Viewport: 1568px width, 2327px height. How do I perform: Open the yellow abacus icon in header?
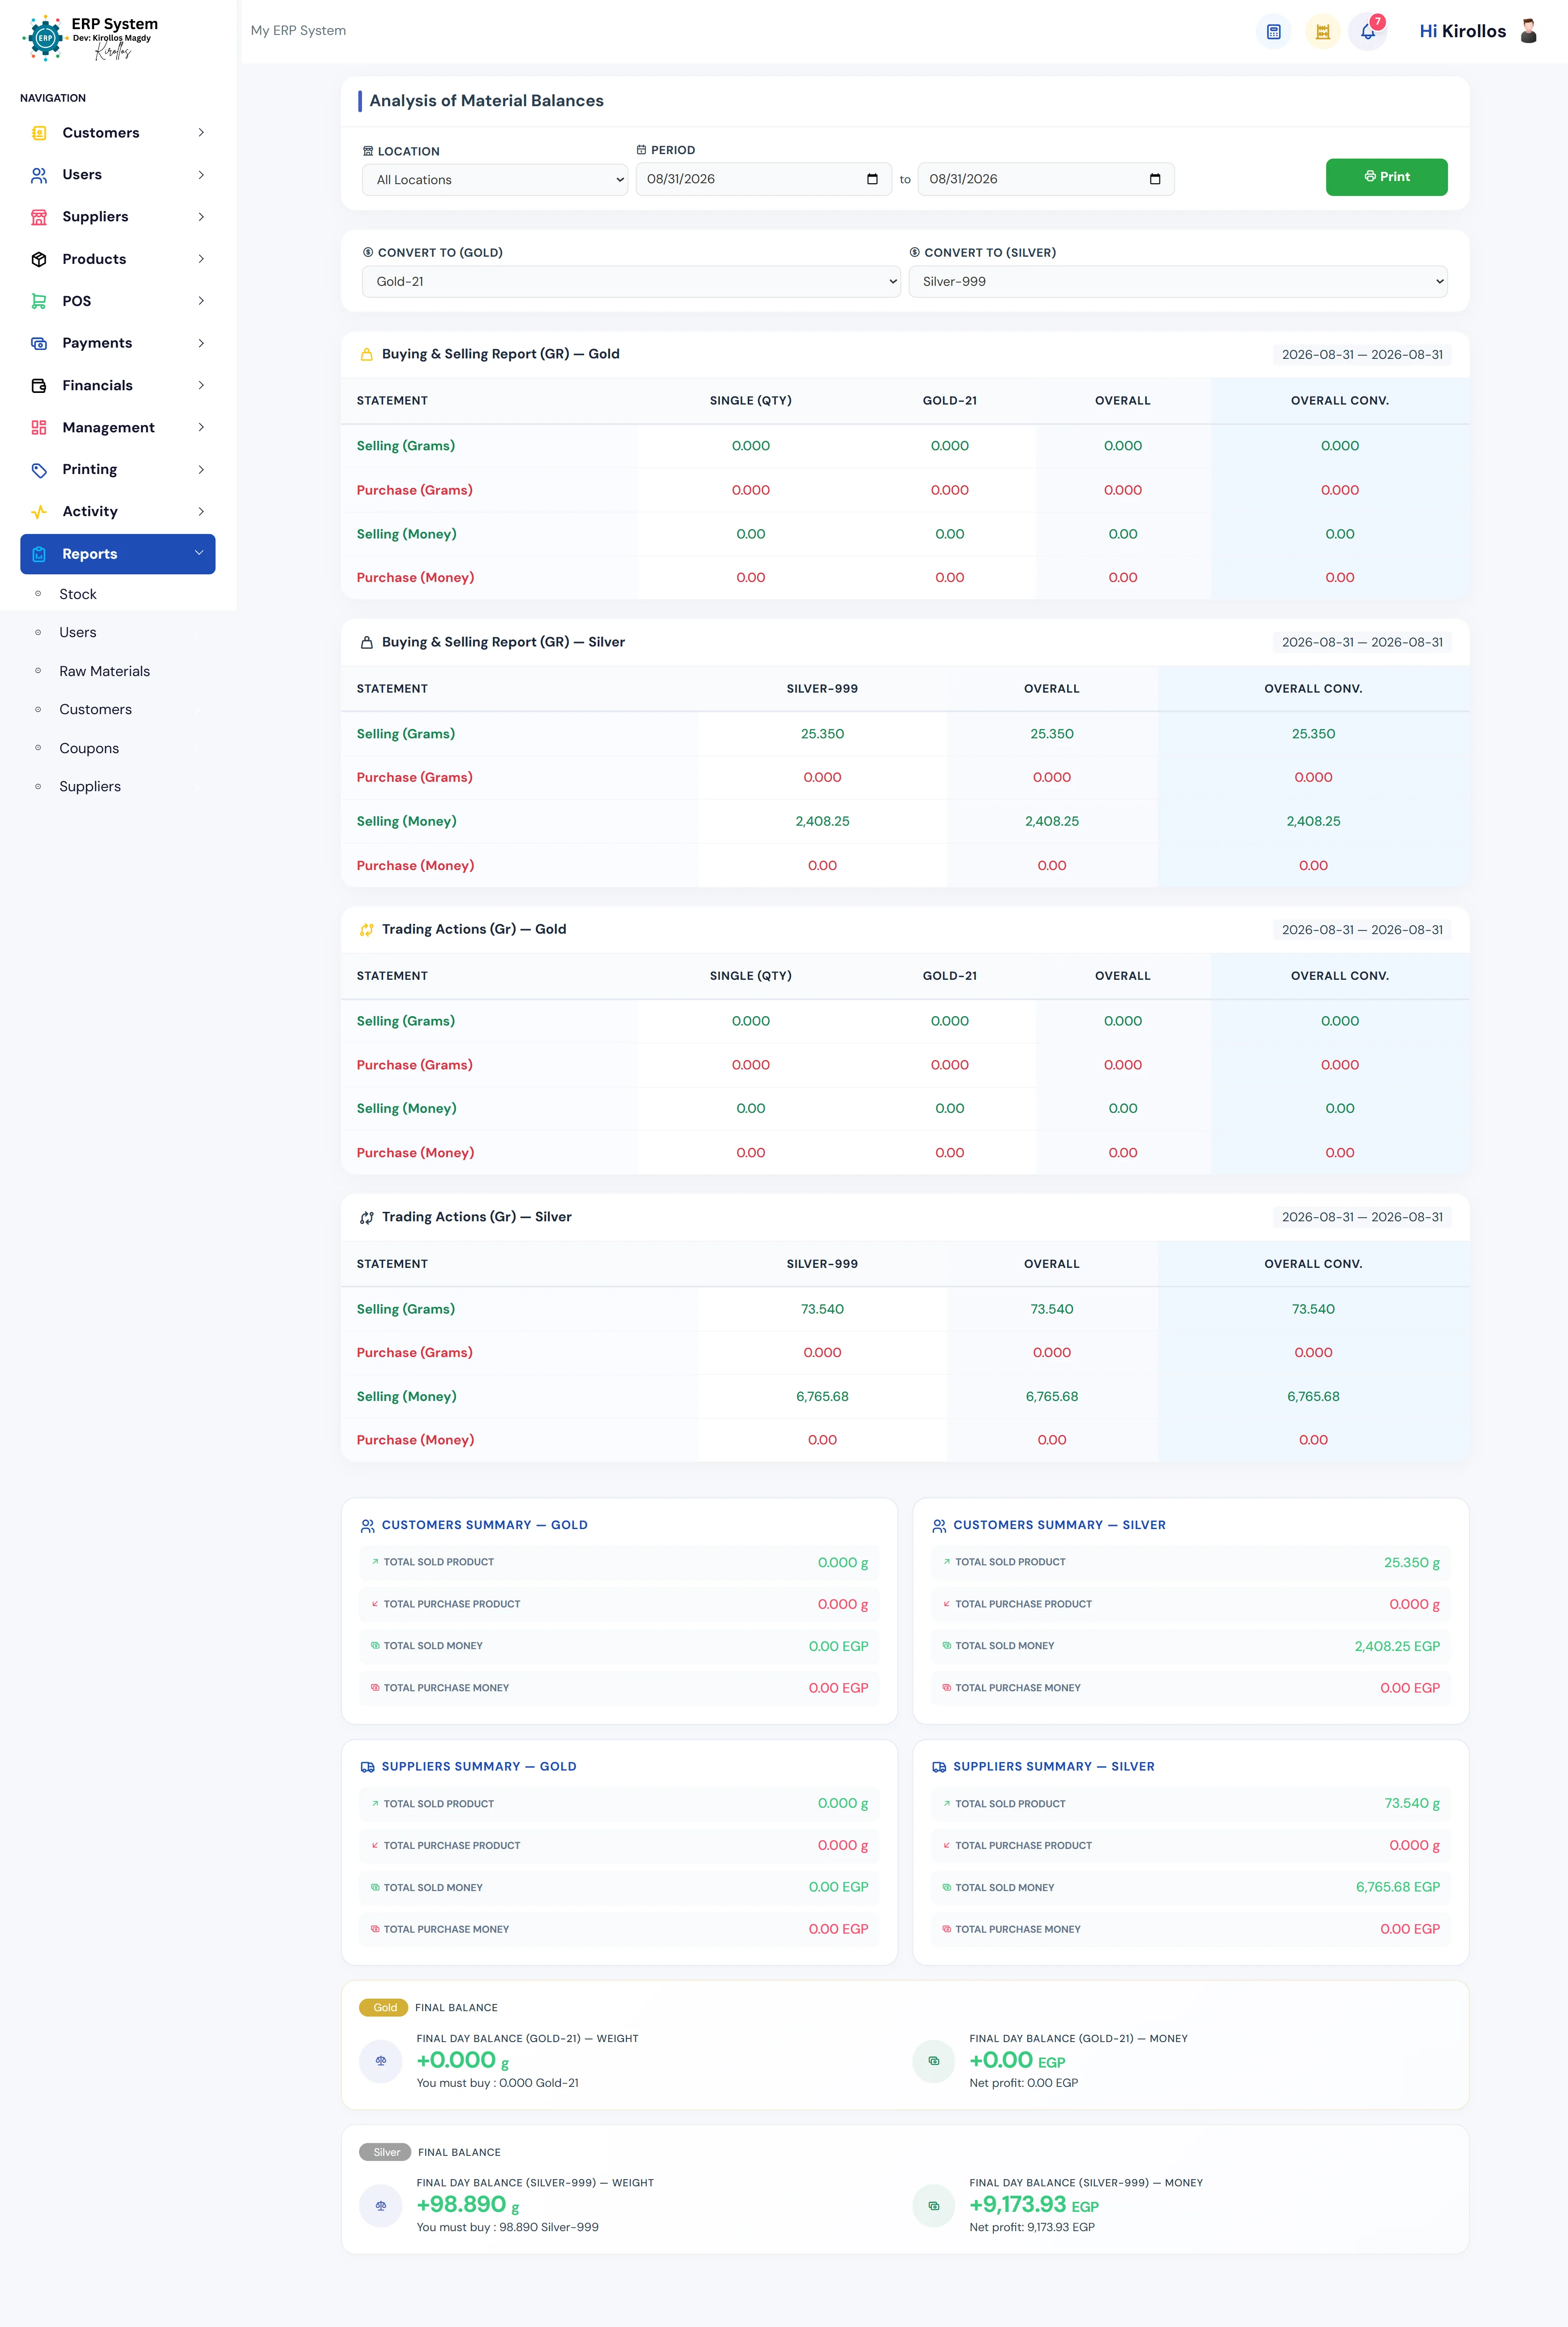[x=1322, y=32]
